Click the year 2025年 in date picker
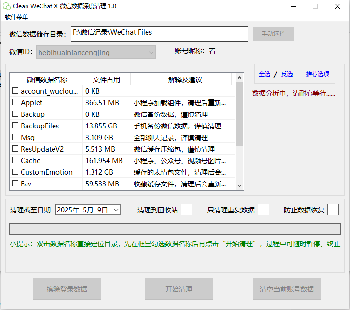The width and height of the screenshot is (350, 310). pos(68,210)
